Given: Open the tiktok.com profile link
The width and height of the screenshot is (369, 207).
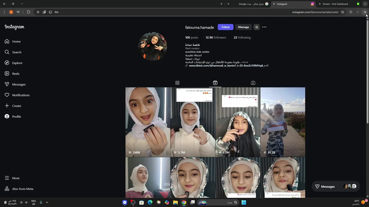Looking at the screenshot, I should (228, 66).
